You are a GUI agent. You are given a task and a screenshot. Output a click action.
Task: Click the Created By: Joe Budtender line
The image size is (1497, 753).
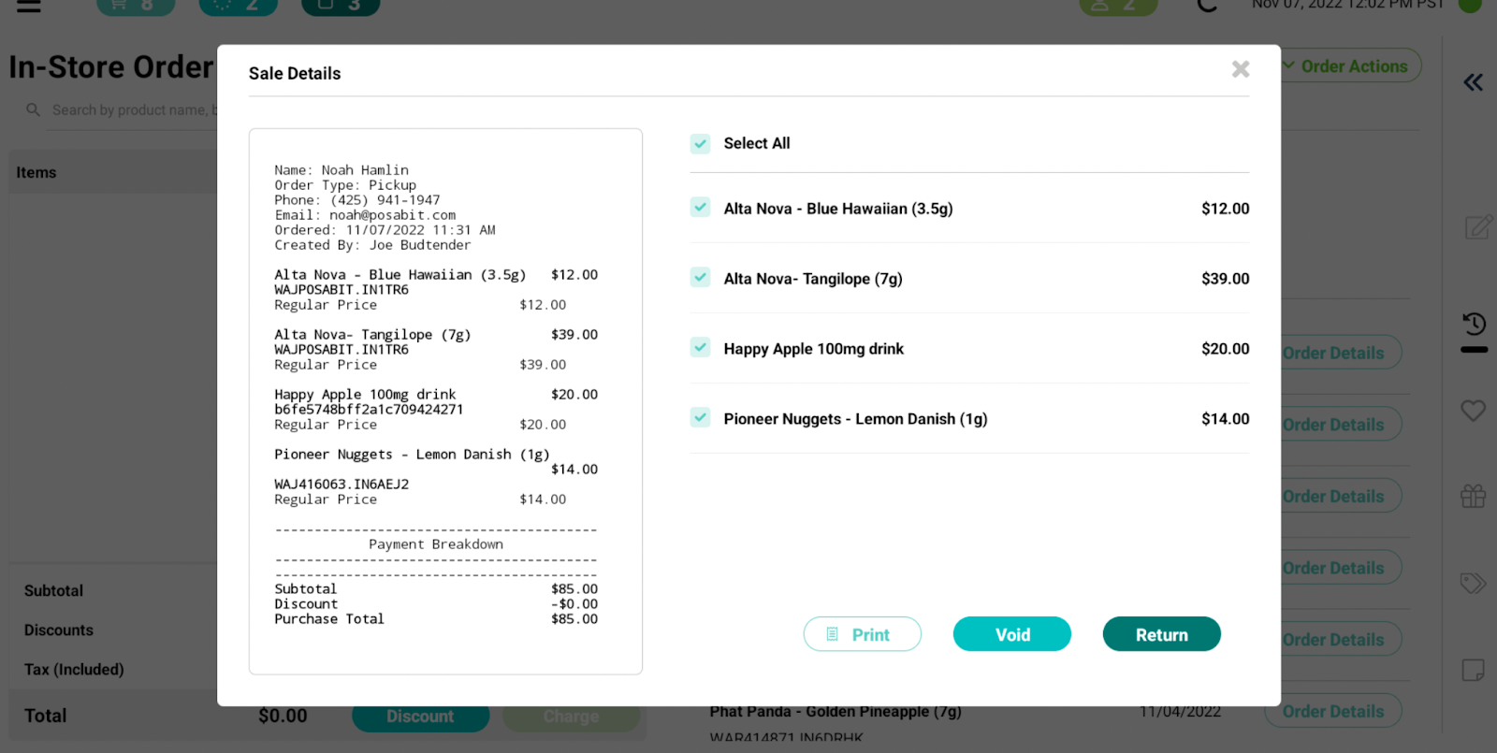pyautogui.click(x=372, y=245)
